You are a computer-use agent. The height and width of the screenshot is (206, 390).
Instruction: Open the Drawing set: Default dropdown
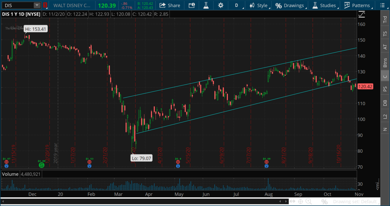pyautogui.click(x=357, y=202)
